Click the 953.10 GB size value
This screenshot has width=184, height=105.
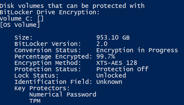(113, 38)
